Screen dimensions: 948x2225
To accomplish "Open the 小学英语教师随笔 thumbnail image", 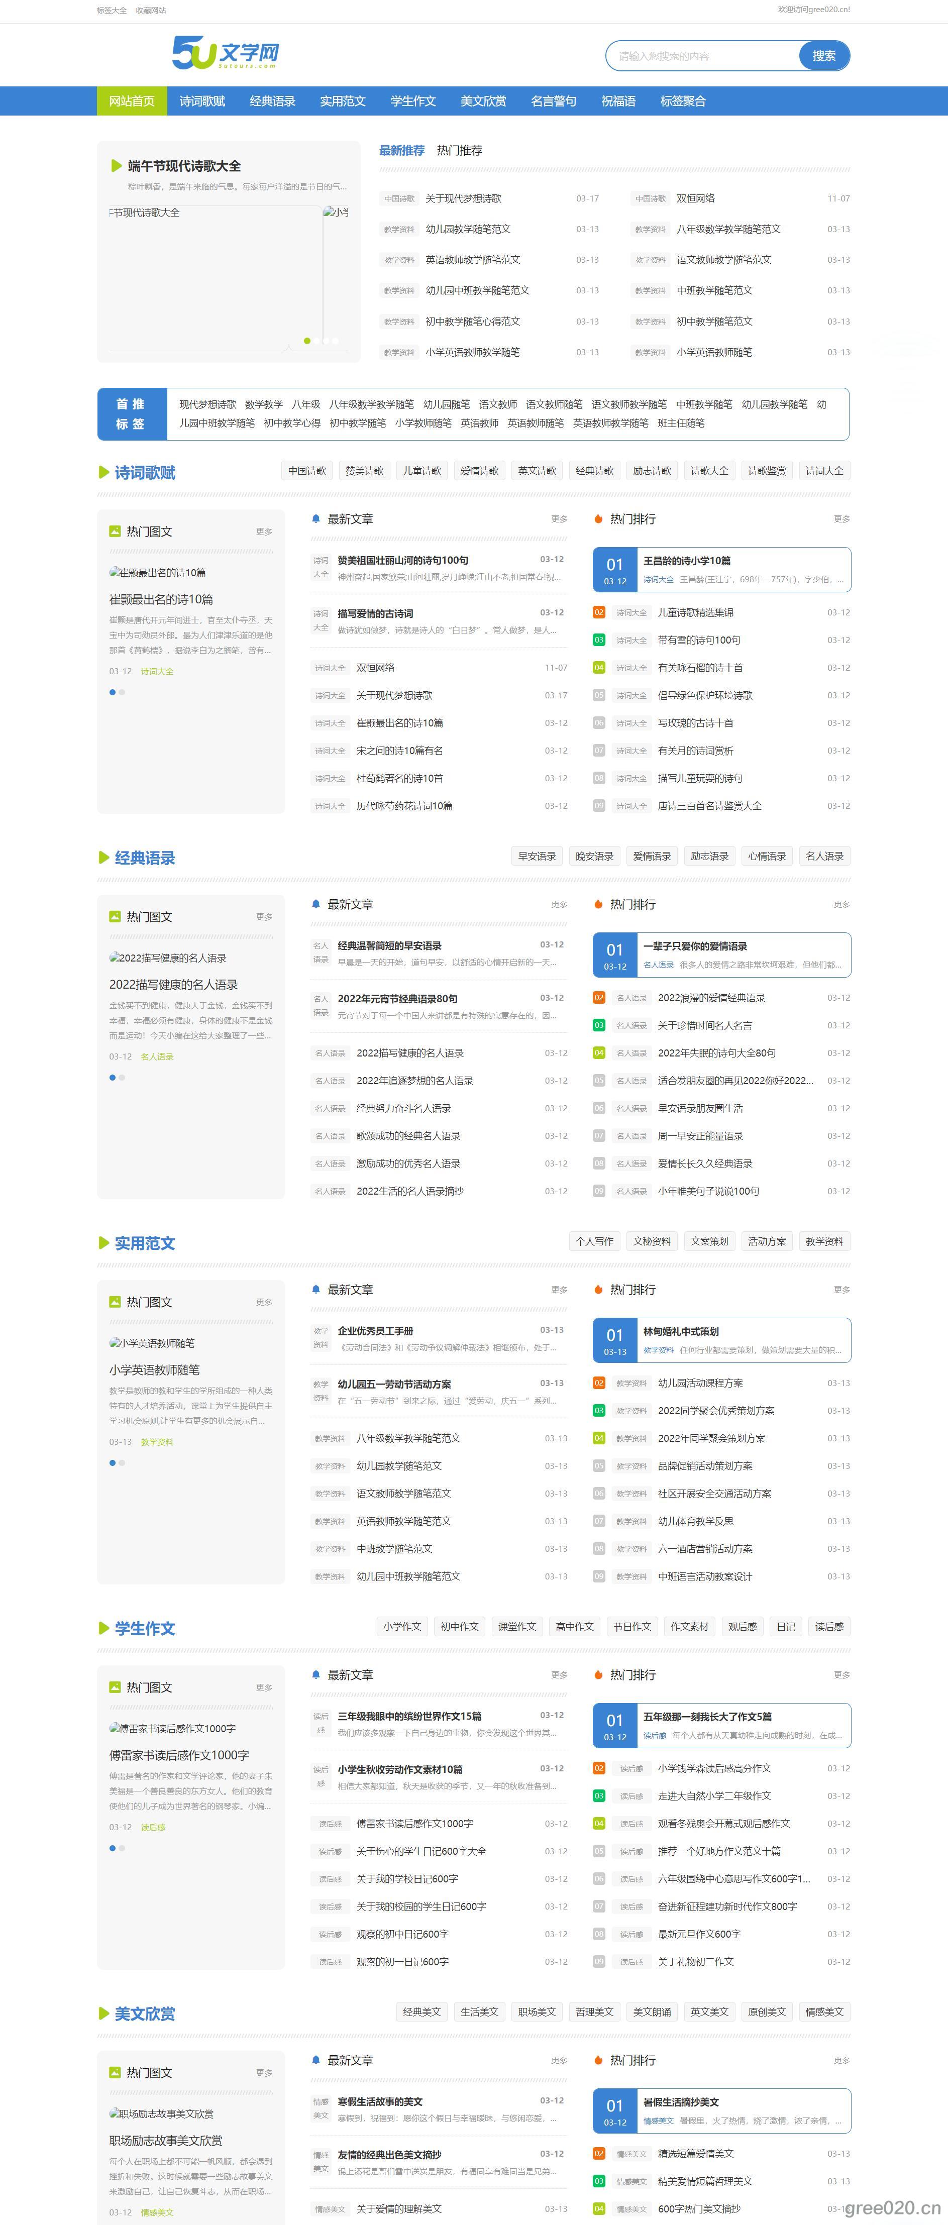I will pyautogui.click(x=152, y=1343).
